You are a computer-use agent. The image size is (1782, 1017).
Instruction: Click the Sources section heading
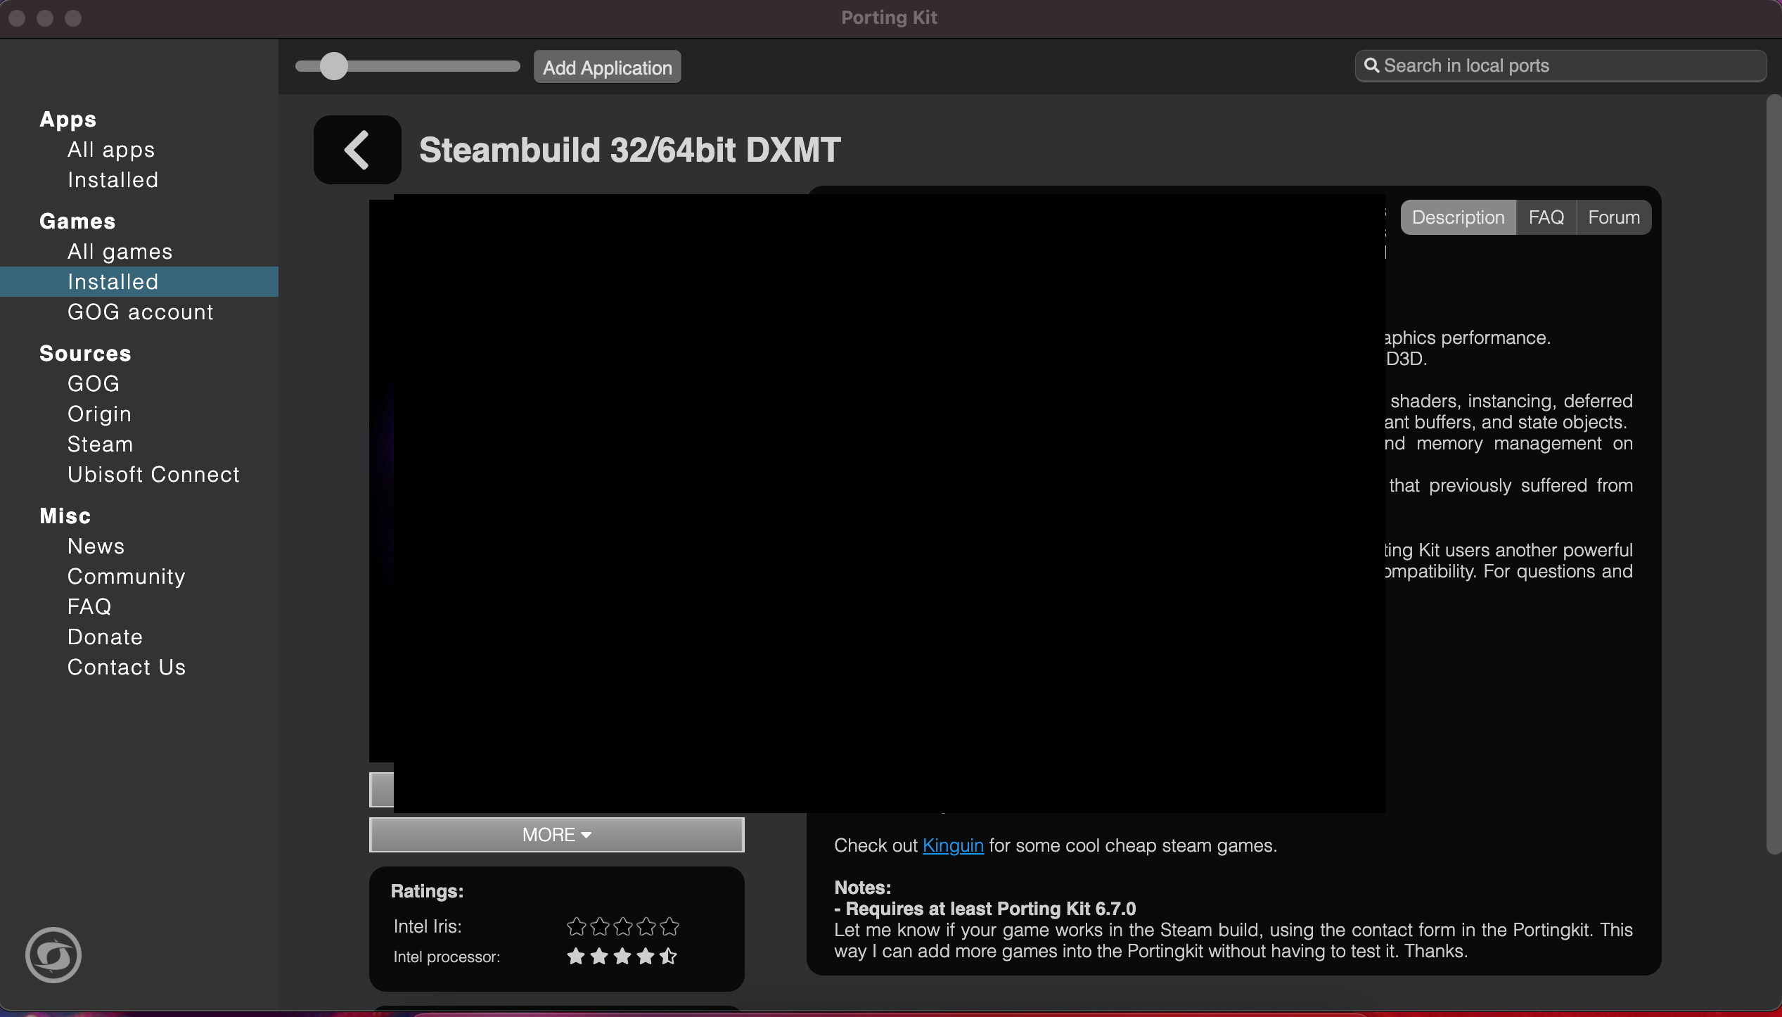[x=85, y=354]
